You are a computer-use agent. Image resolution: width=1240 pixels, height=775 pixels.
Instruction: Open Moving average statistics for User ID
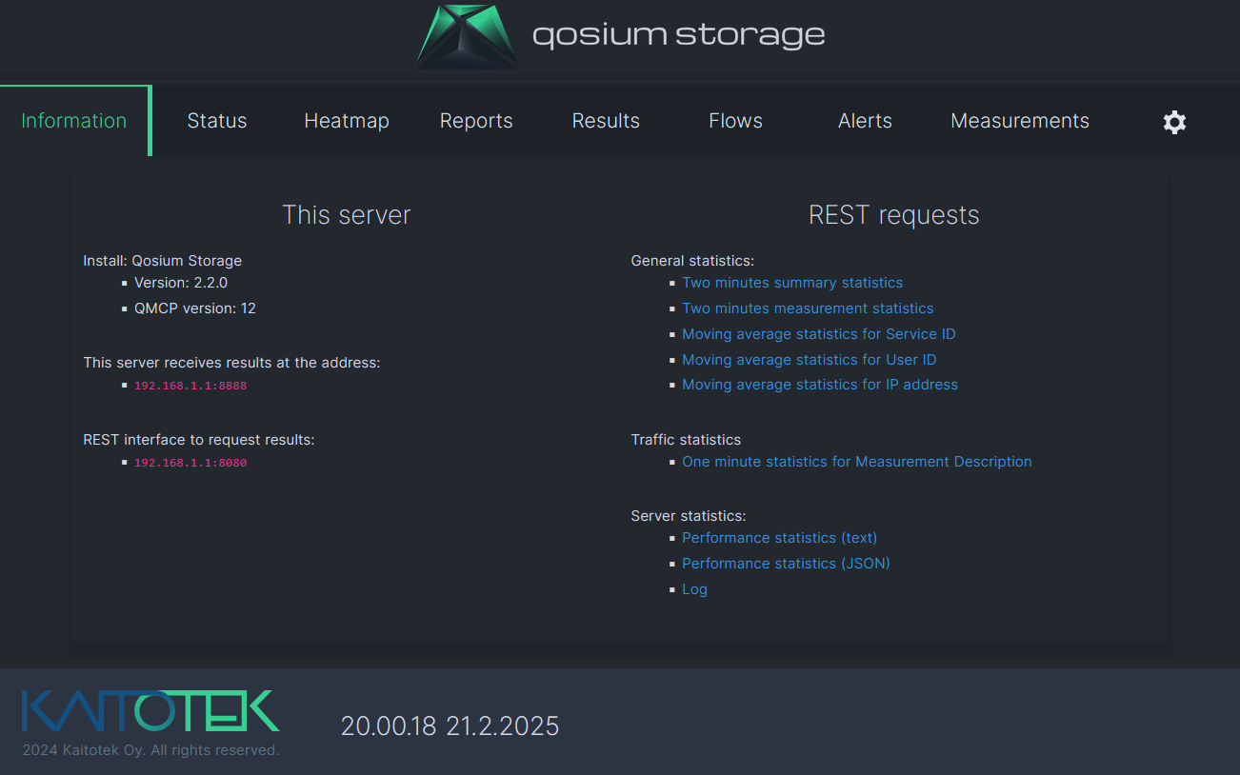pos(809,360)
